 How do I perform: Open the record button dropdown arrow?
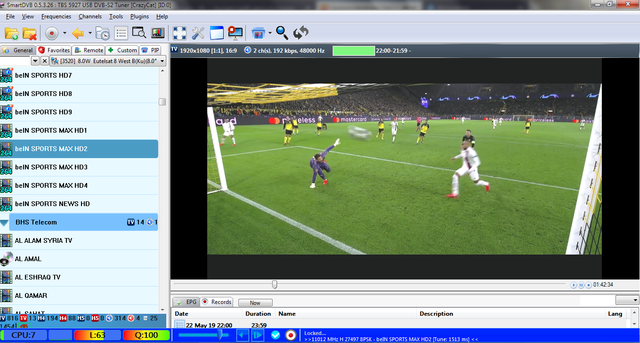(65, 33)
